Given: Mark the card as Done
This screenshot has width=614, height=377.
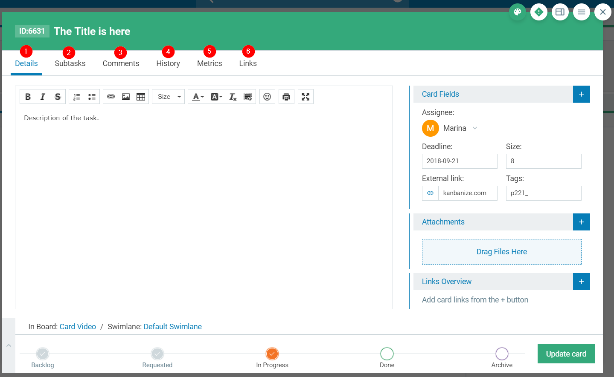Looking at the screenshot, I should (x=387, y=354).
